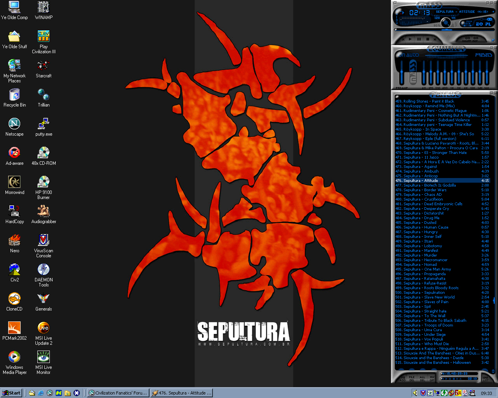Open the Ad-aware desktop icon
This screenshot has height=398, width=498.
[x=14, y=156]
